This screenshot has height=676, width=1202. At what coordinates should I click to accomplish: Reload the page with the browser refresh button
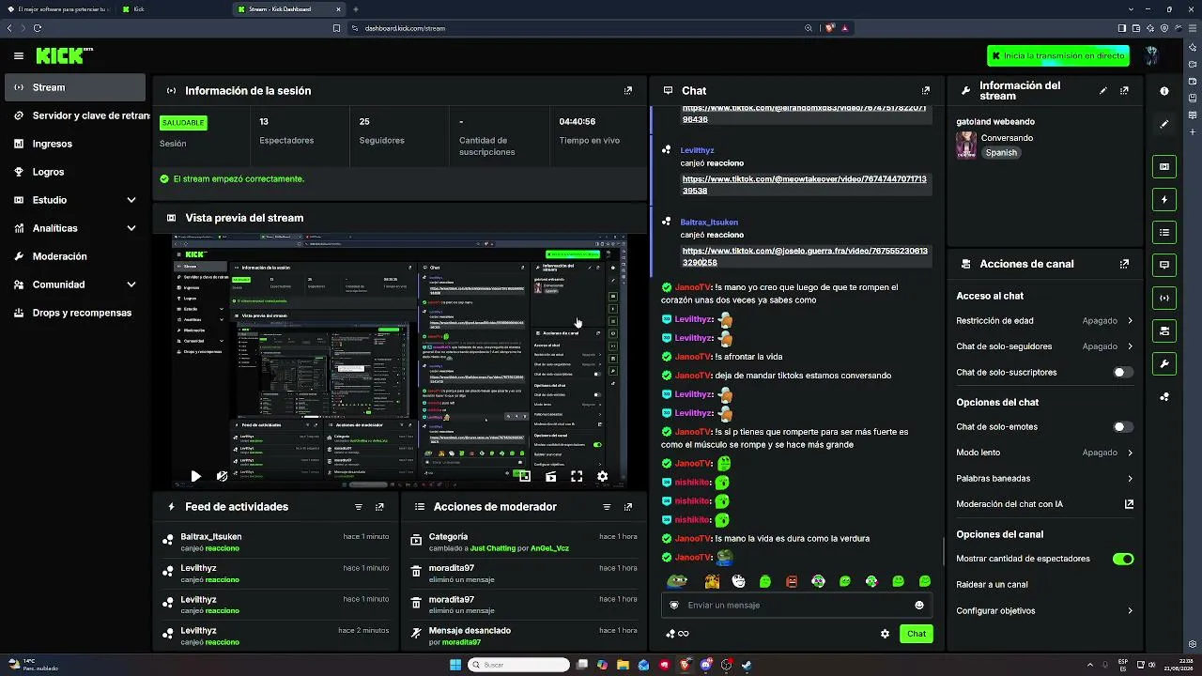38,28
